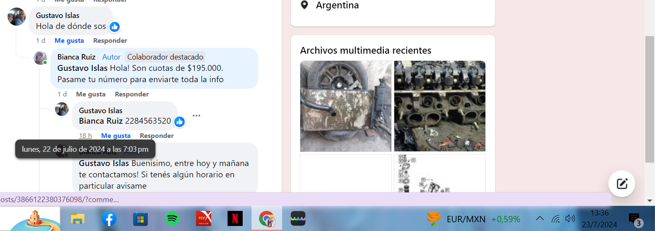Open the engine cylinder head photo thumbnail
The image size is (655, 231).
(440, 106)
